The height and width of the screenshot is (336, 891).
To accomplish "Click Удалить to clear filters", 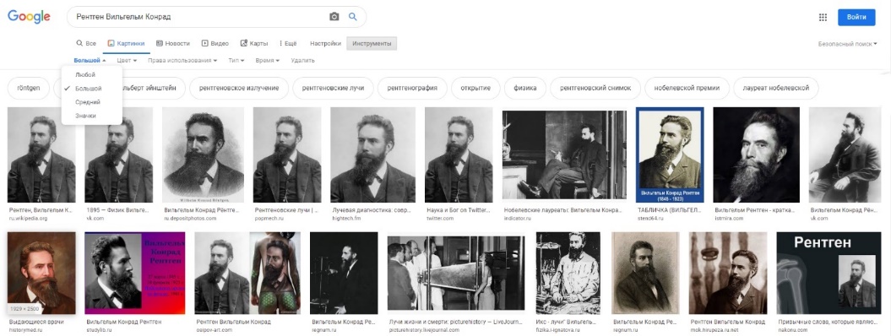I will pos(302,60).
